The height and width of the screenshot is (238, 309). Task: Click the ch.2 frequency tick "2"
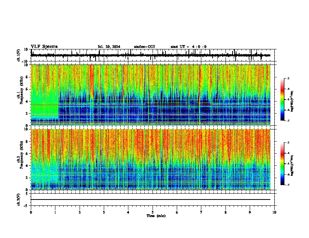coord(27,178)
